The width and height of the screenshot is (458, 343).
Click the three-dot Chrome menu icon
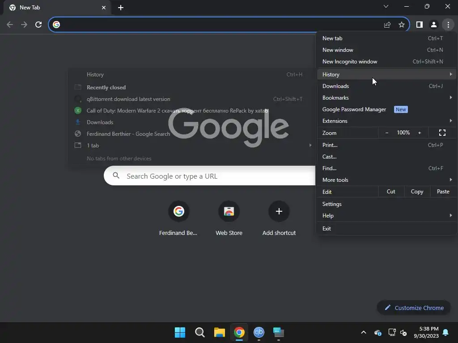[x=448, y=25]
